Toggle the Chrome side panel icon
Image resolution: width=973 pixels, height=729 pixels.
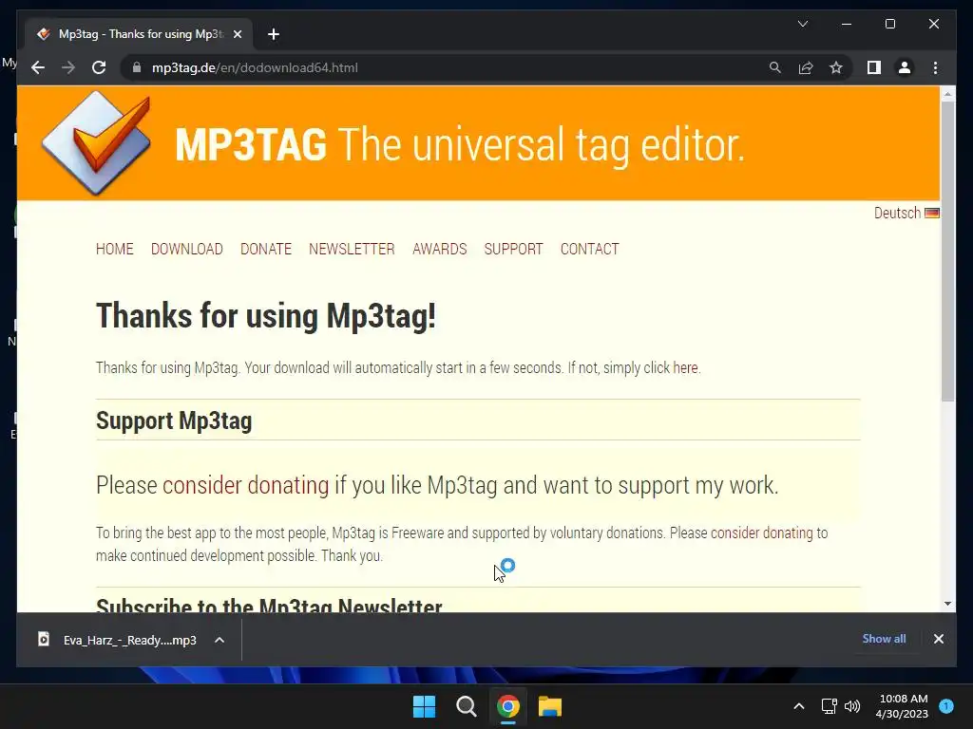pos(874,67)
